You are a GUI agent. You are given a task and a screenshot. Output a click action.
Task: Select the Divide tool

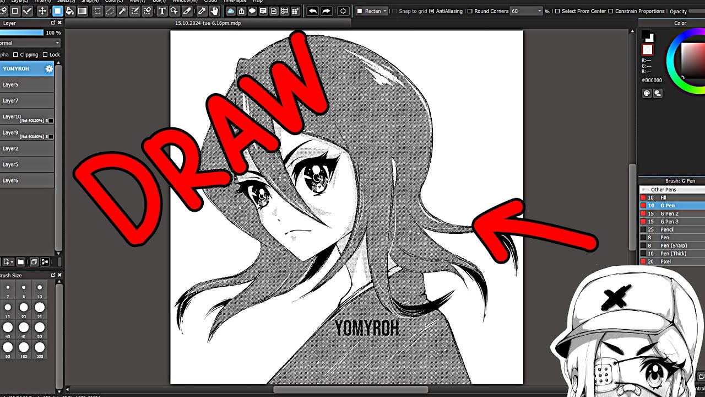pos(187,11)
